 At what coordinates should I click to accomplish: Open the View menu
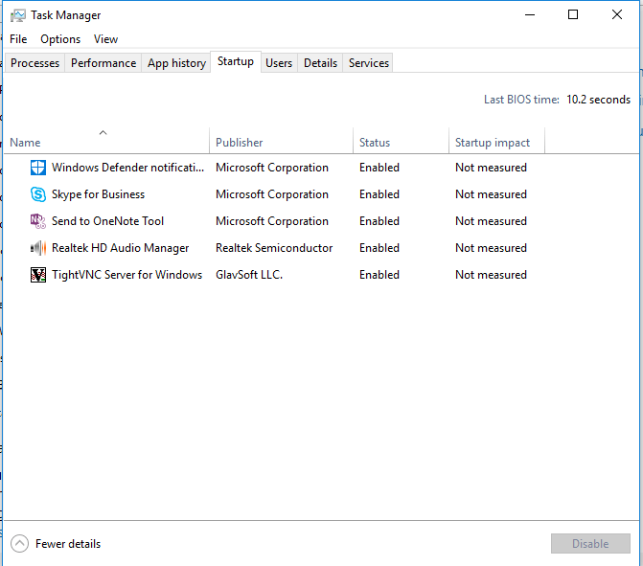tap(105, 39)
